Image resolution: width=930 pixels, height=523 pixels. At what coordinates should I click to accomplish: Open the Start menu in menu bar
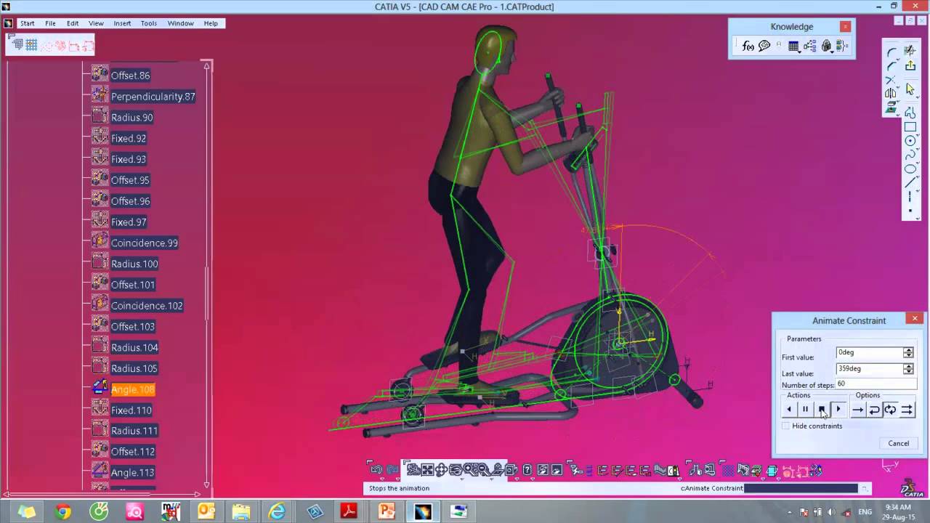27,23
